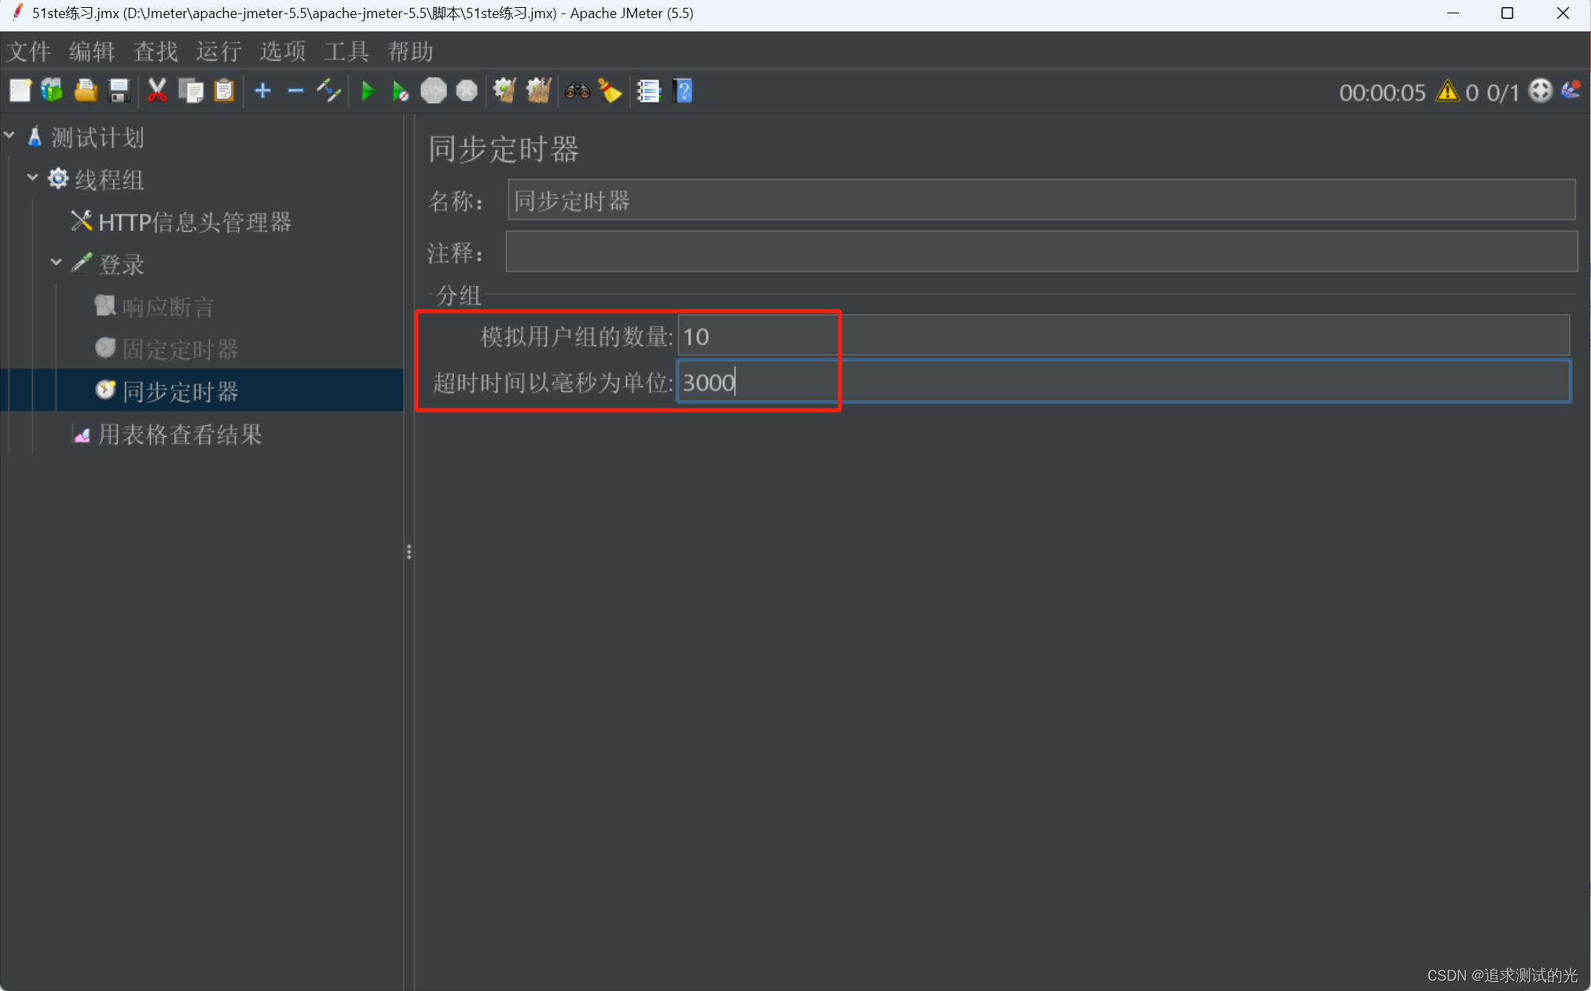Open the 帮助 menu
This screenshot has width=1591, height=991.
click(410, 51)
